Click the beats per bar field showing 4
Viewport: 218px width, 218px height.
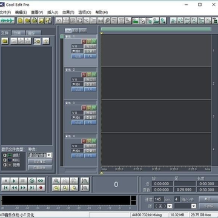(x=177, y=199)
